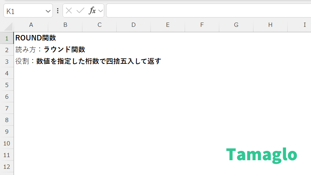Select cell A1 containing ROUND関数
311x175 pixels.
tap(31, 38)
